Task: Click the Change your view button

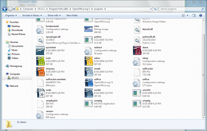Action: point(184,15)
